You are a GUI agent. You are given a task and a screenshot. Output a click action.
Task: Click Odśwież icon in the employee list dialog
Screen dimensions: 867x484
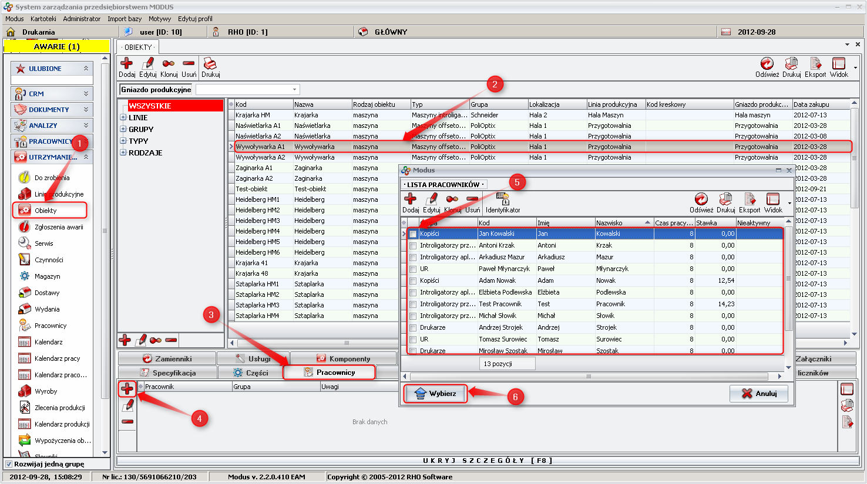(x=701, y=199)
